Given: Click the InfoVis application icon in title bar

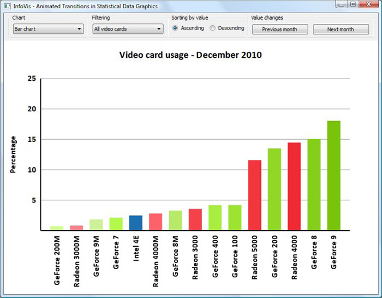Looking at the screenshot, I should (x=7, y=6).
